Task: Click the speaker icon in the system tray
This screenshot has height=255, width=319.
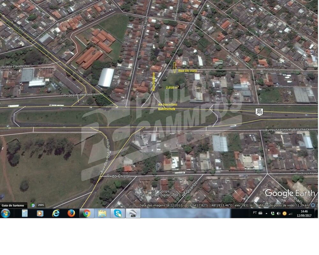Action: coord(278,213)
